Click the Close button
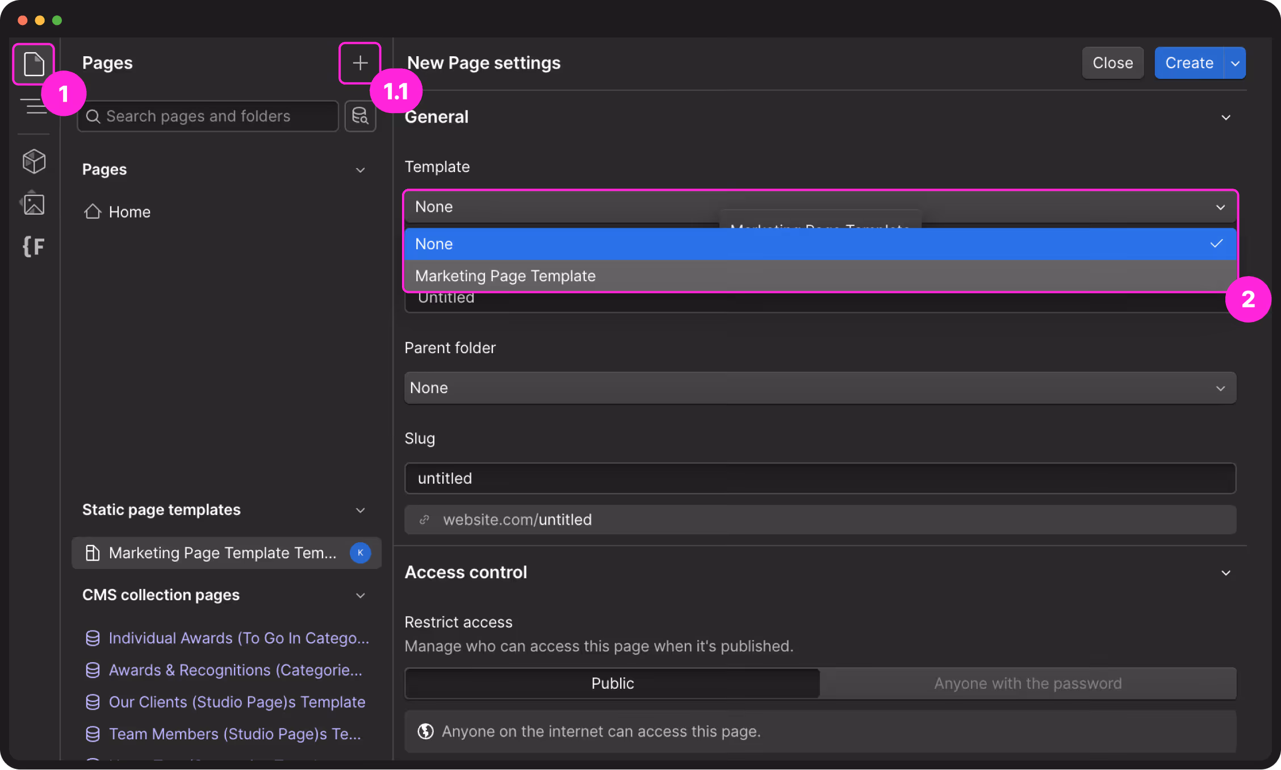The height and width of the screenshot is (770, 1281). point(1112,62)
